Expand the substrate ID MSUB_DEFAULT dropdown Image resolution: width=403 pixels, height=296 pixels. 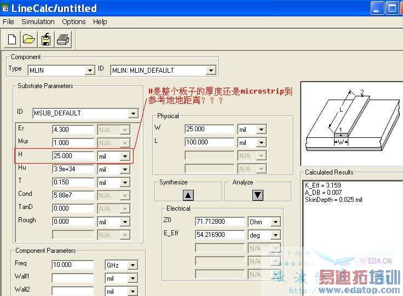pyautogui.click(x=133, y=113)
